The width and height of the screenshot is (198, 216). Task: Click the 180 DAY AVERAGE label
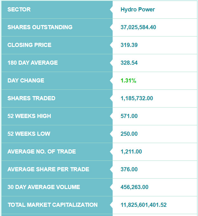(33, 63)
